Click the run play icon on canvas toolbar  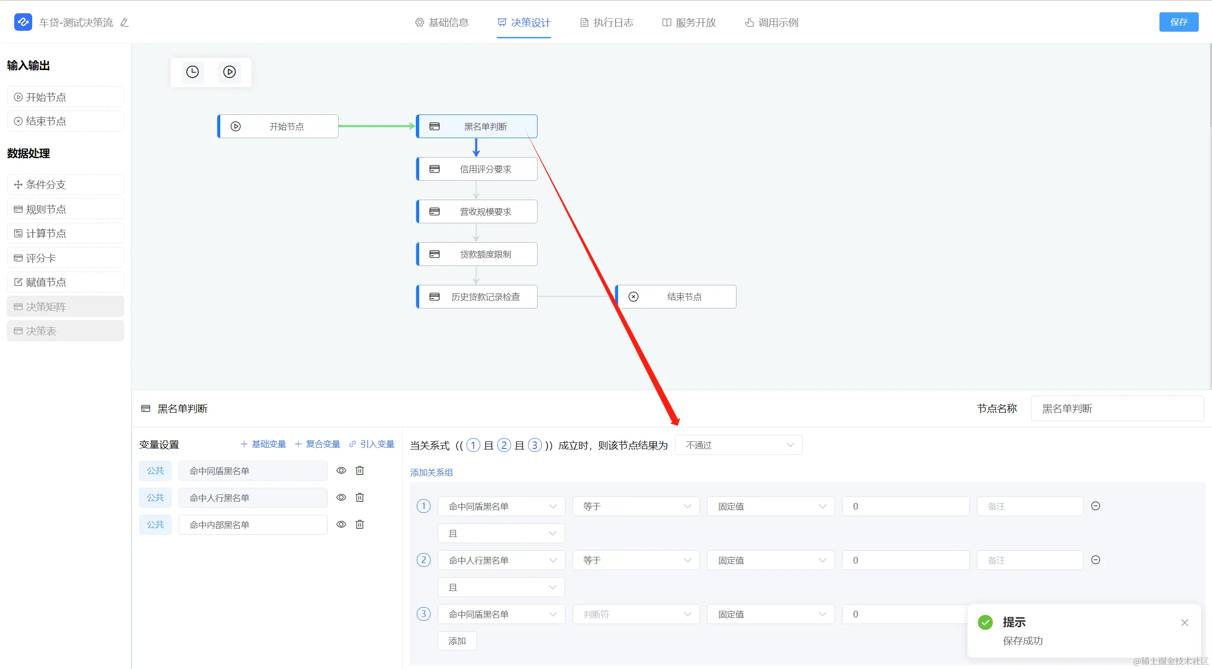(229, 72)
